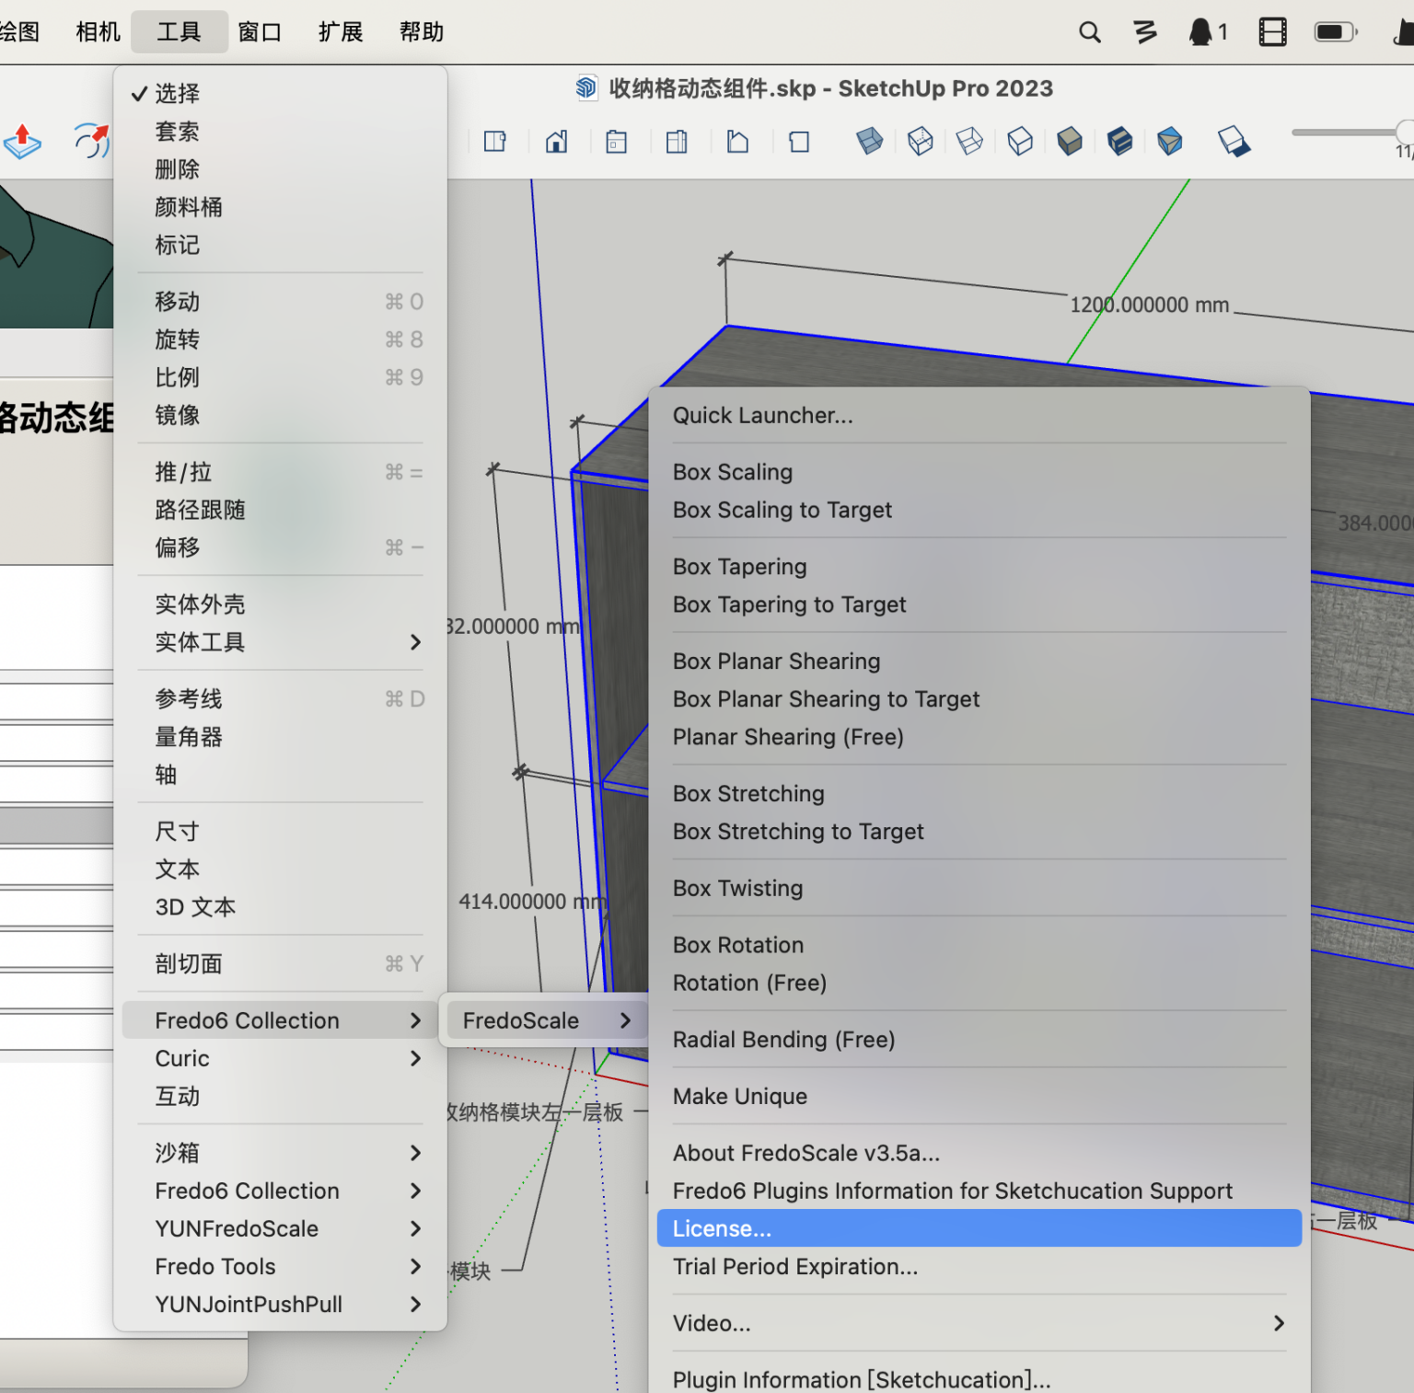Select the Push/Pull tool icon
Viewport: 1414px width, 1393px height.
[x=22, y=142]
